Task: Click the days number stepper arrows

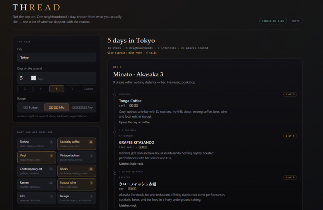Action: click(x=33, y=78)
